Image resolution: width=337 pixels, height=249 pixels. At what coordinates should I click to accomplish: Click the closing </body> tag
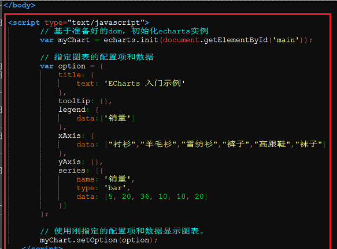pyautogui.click(x=19, y=5)
